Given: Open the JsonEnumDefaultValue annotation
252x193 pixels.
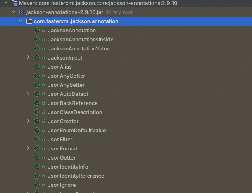Looking at the screenshot, I should [76, 131].
